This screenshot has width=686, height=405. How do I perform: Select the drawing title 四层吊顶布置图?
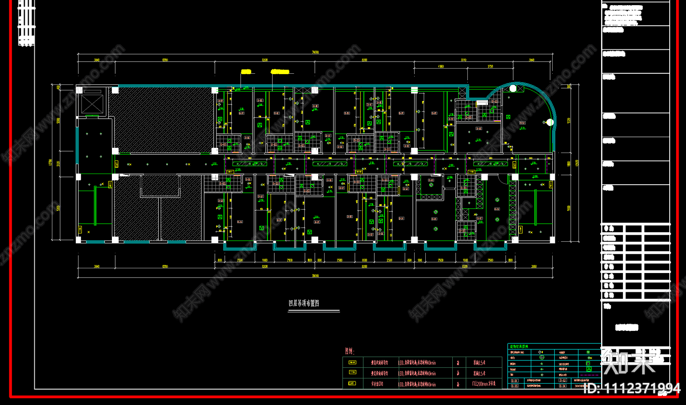tap(304, 303)
